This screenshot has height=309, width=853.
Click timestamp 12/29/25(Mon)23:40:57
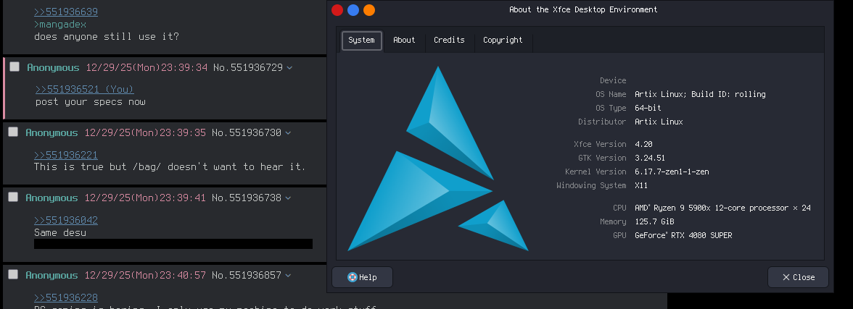(145, 276)
